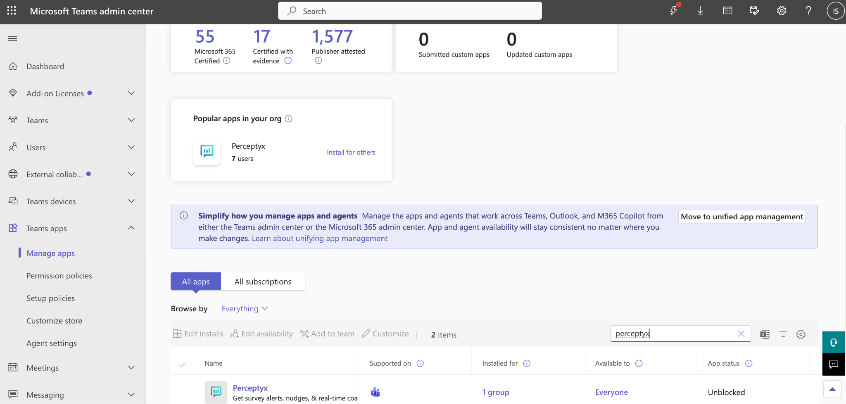Open the Browse by Everything dropdown

coord(245,308)
